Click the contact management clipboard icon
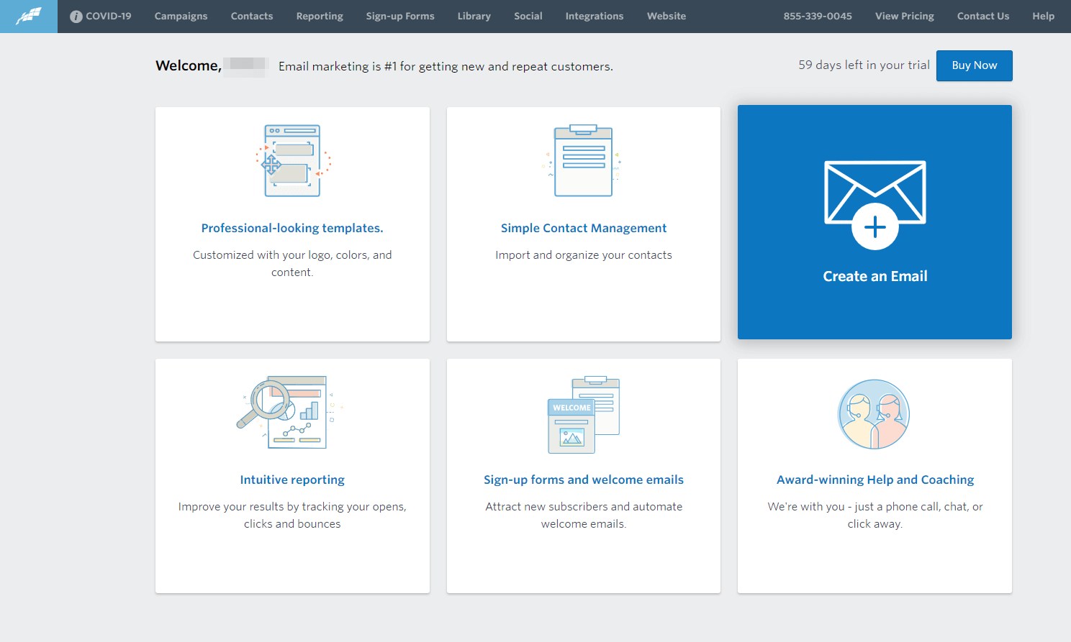 coord(583,160)
